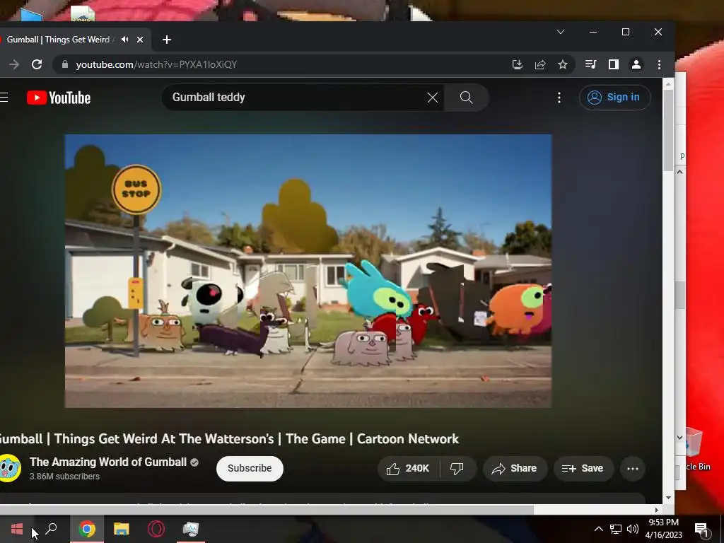Run search with magnifier button
This screenshot has width=724, height=543.
(x=467, y=98)
